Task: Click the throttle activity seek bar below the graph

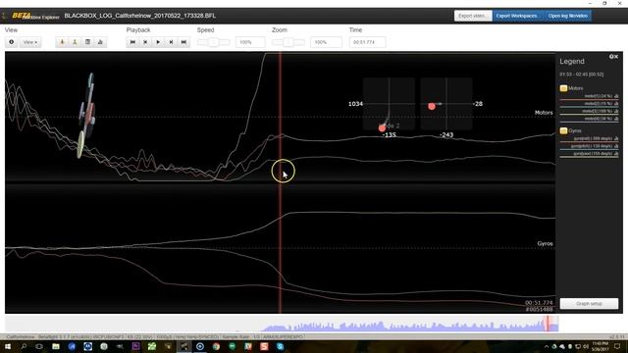Action: pyautogui.click(x=282, y=324)
